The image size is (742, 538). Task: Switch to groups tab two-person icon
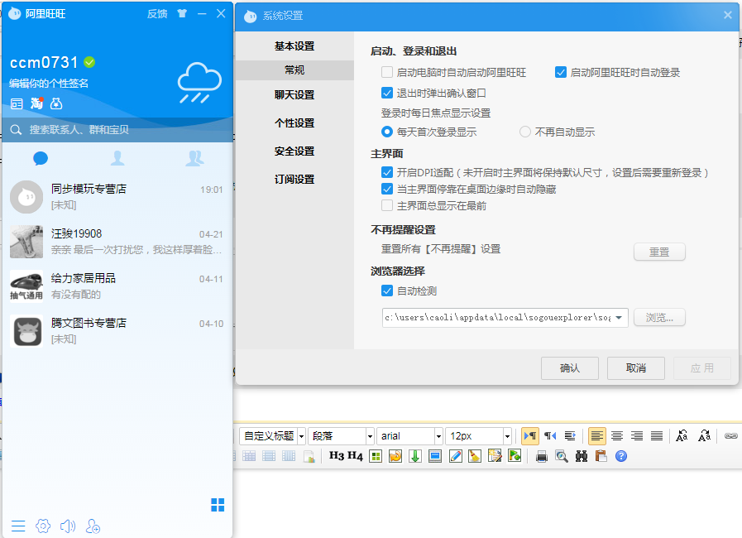(x=194, y=158)
